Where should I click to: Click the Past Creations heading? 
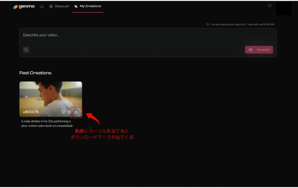pyautogui.click(x=35, y=73)
